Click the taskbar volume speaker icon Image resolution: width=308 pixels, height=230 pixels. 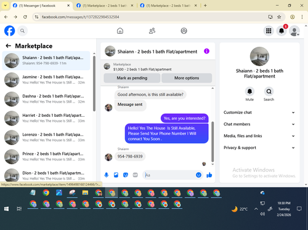click(x=262, y=214)
